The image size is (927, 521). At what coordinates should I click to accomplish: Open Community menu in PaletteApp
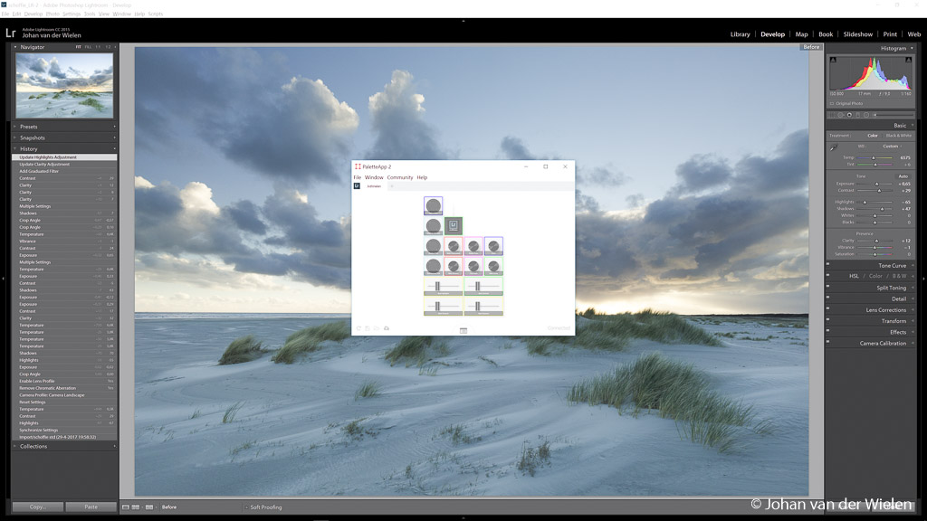[x=399, y=177]
